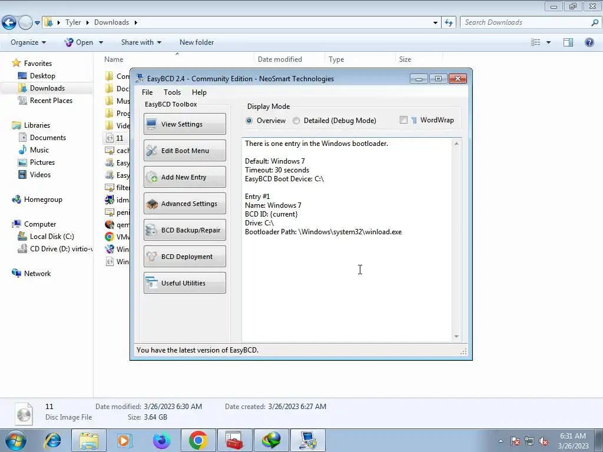The image size is (603, 452).
Task: Expand the Open button dropdown arrow
Action: [101, 42]
